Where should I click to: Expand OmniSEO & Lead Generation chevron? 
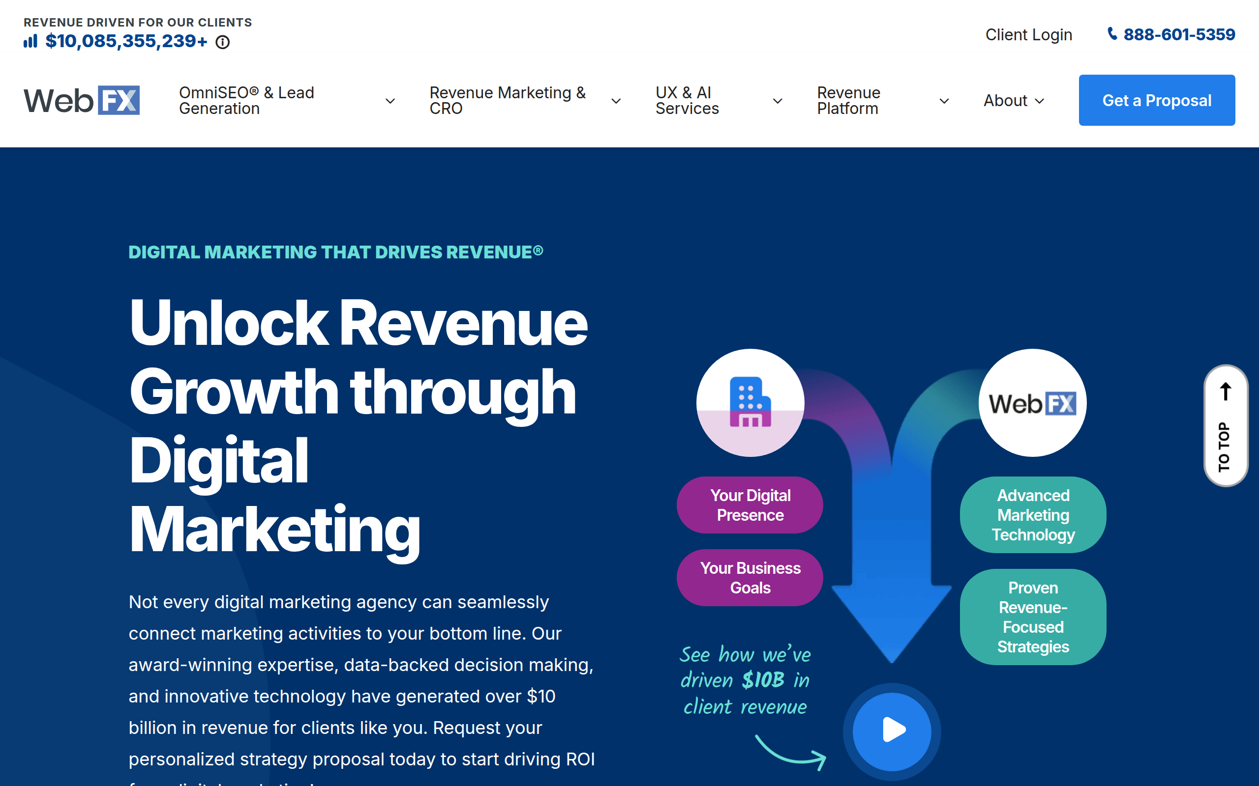(390, 101)
